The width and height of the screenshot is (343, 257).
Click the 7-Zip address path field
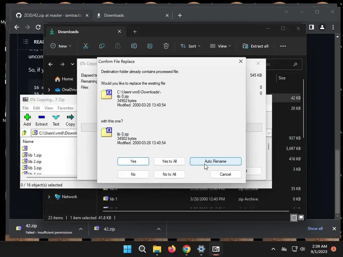[55, 133]
